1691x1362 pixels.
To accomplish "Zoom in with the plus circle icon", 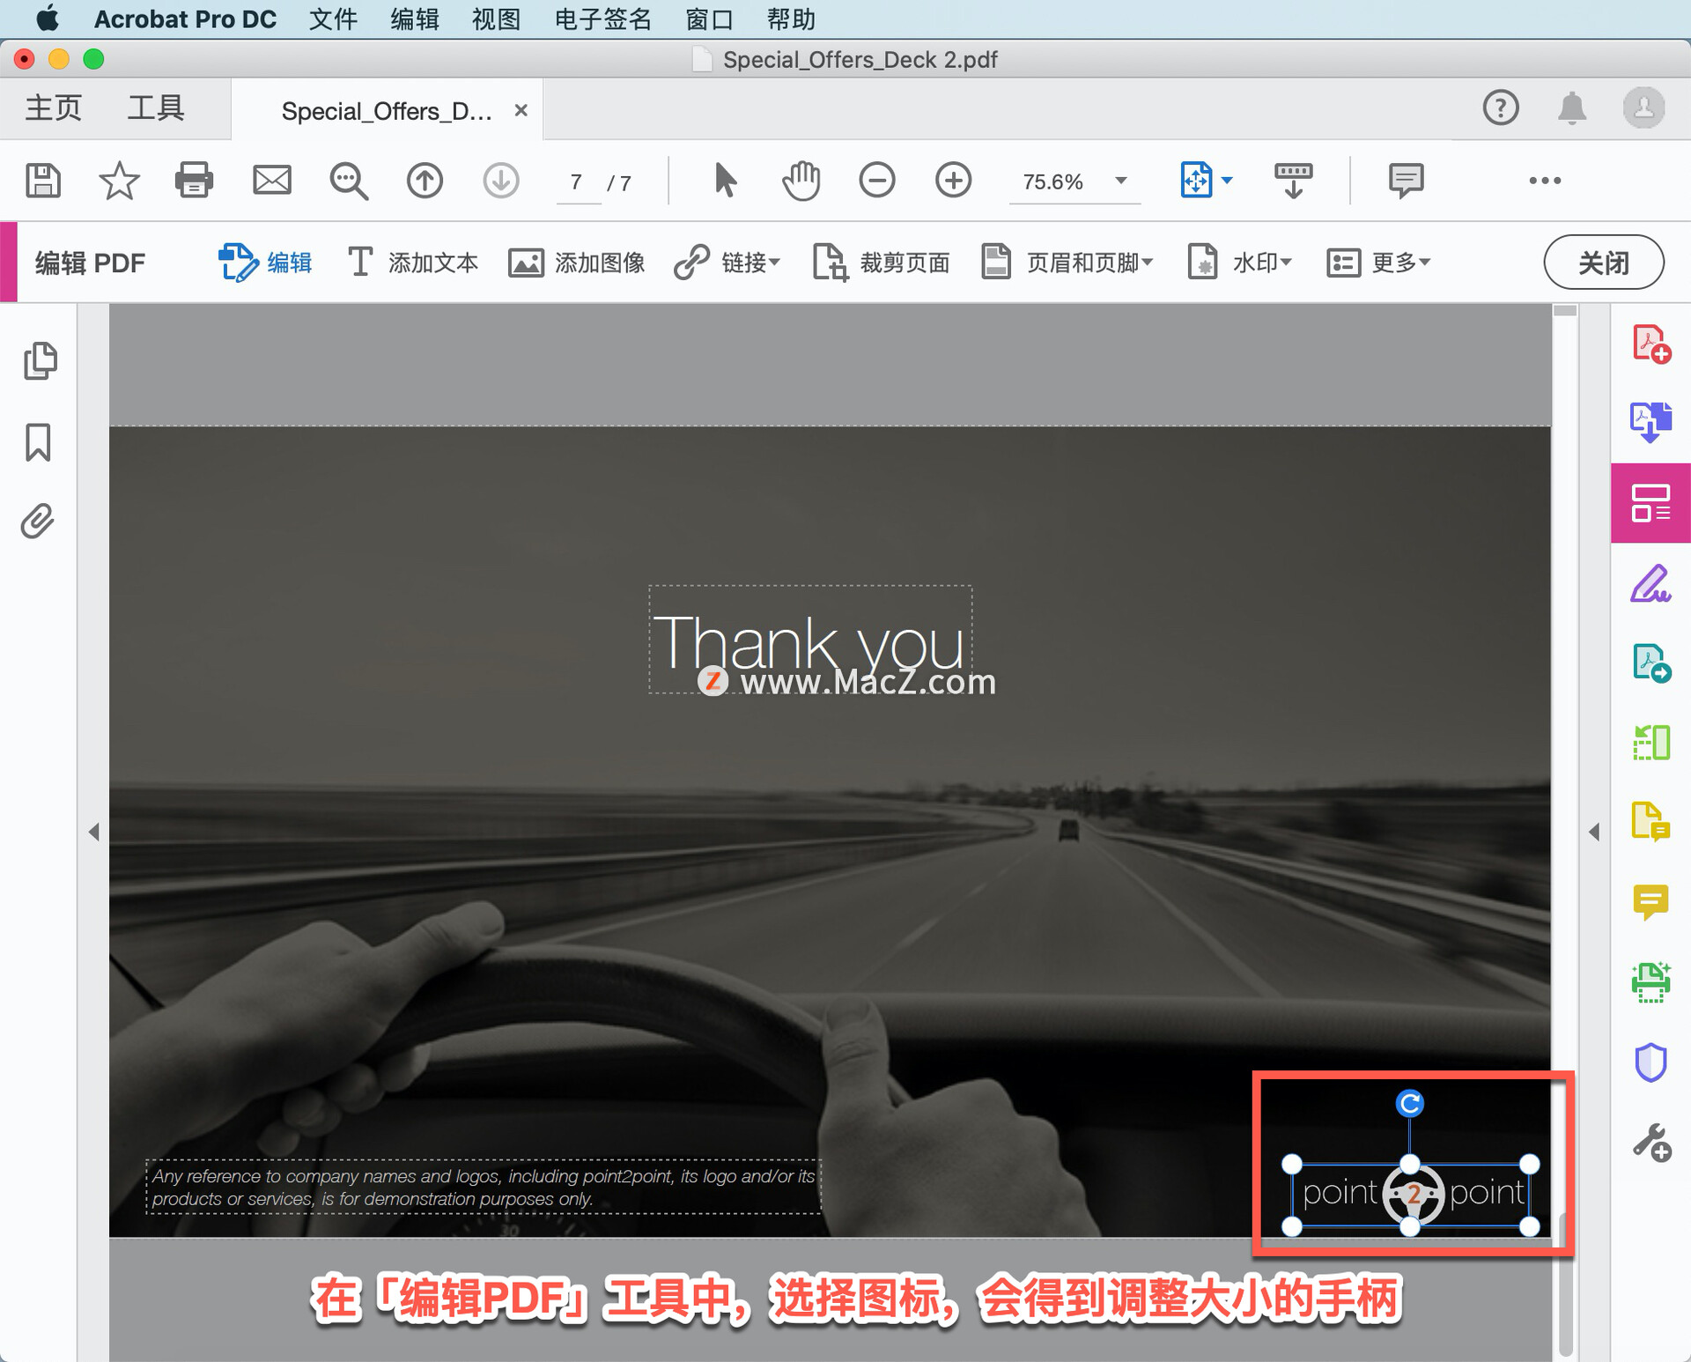I will (x=953, y=181).
